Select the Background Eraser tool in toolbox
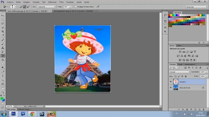The width and height of the screenshot is (209, 117). pyautogui.click(x=3, y=56)
